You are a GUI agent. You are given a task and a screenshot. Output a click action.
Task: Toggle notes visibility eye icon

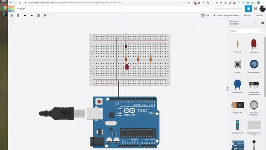tap(45, 15)
